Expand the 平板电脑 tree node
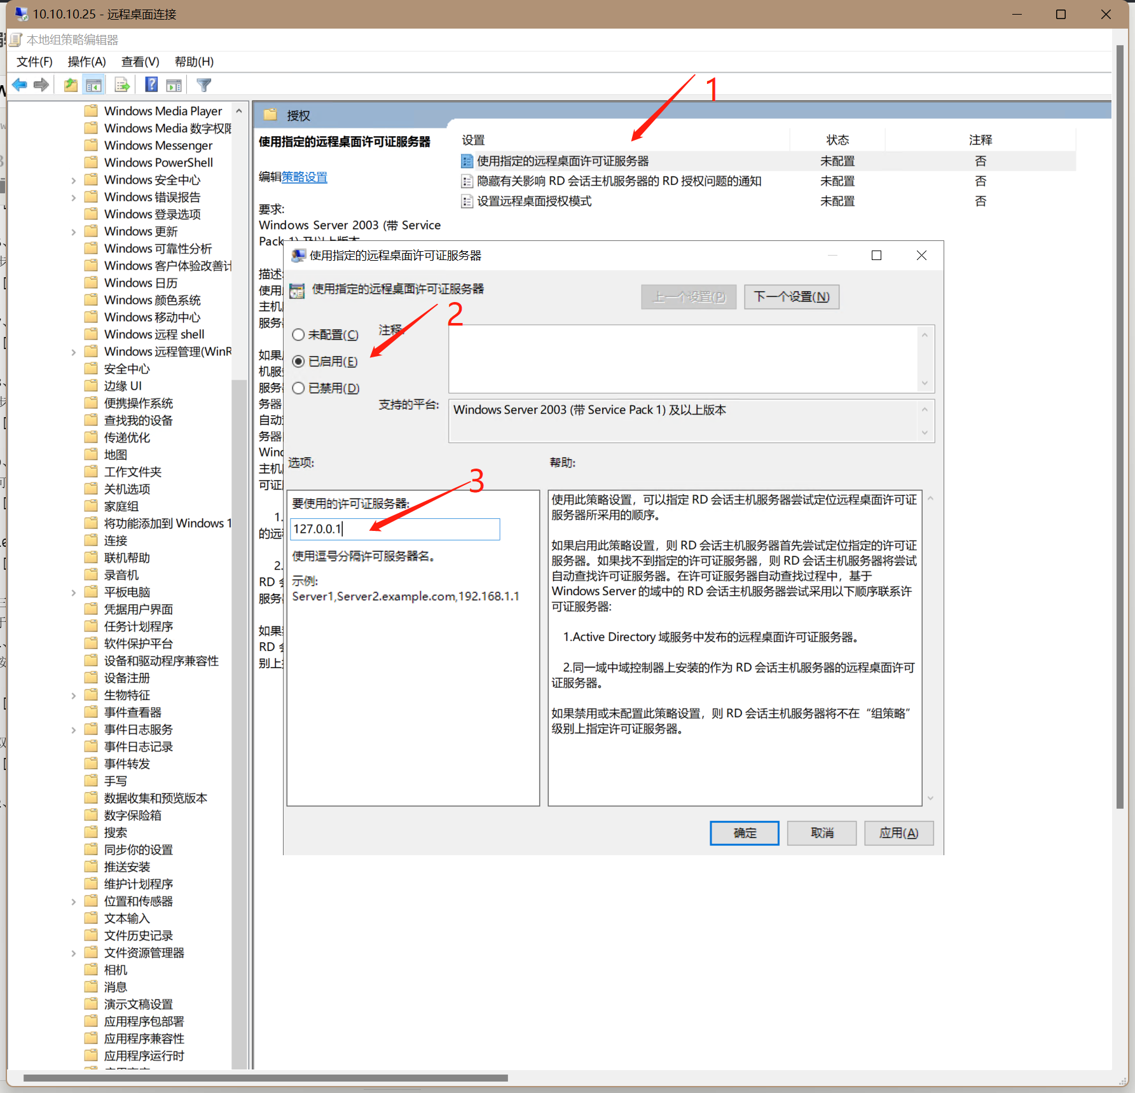The width and height of the screenshot is (1135, 1093). (73, 592)
